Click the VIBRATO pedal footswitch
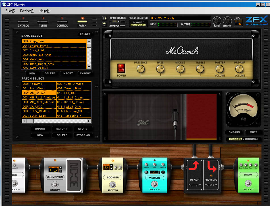This screenshot has height=206, width=270. point(154,184)
